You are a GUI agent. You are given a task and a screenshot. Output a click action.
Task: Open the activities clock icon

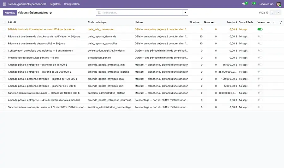tap(252, 4)
